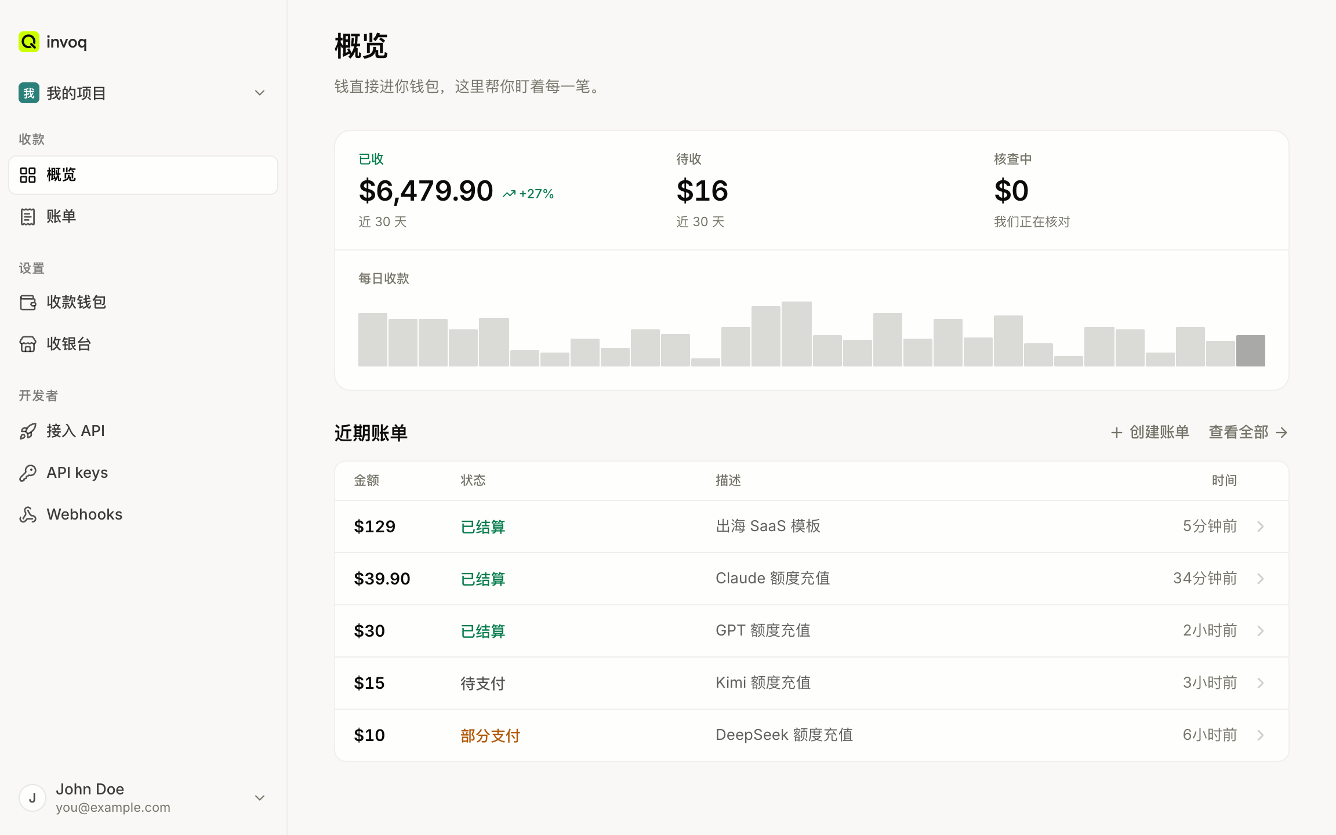1336x835 pixels.
Task: Click the 待支付 status text
Action: tap(483, 683)
